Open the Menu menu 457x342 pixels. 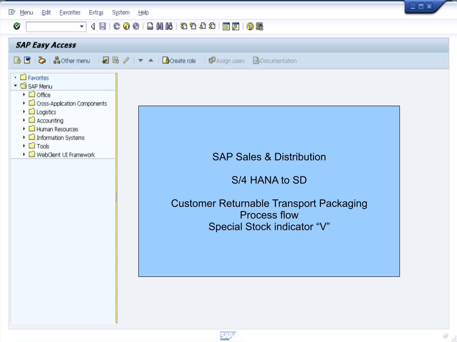[26, 13]
